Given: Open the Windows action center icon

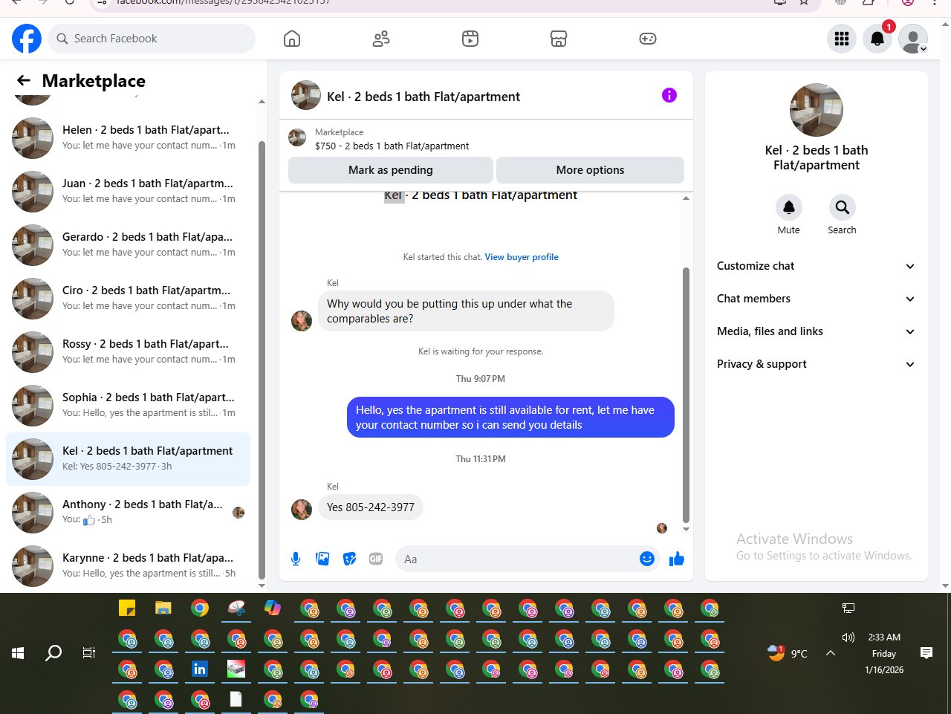Looking at the screenshot, I should point(926,653).
